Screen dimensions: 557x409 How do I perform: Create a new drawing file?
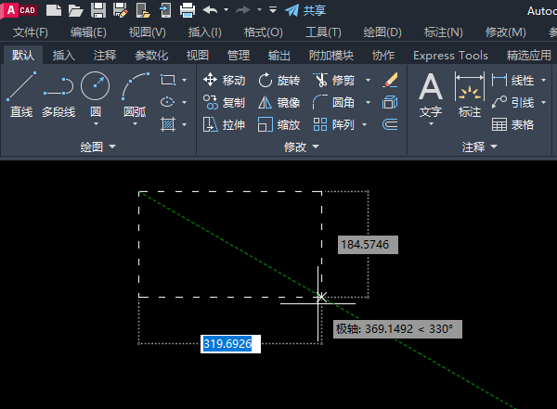point(54,10)
